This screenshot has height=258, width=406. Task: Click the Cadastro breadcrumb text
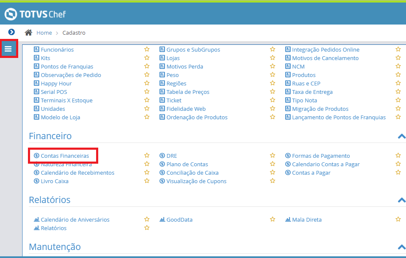coord(74,33)
